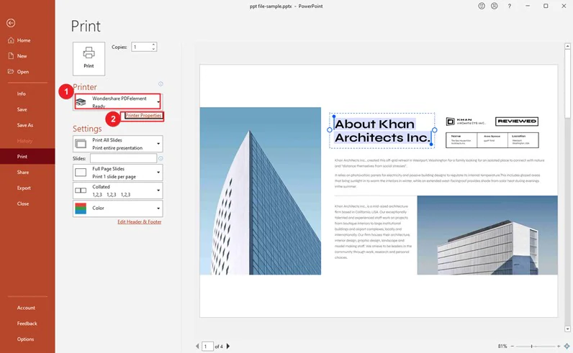Click the Open folder icon in sidebar
Image resolution: width=573 pixels, height=353 pixels.
pos(11,72)
